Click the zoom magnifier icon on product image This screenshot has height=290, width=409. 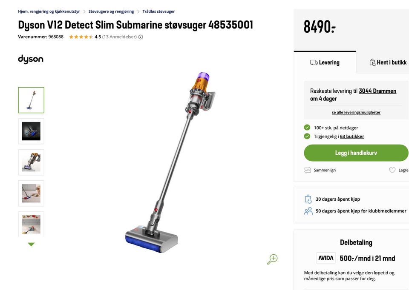coord(272,259)
